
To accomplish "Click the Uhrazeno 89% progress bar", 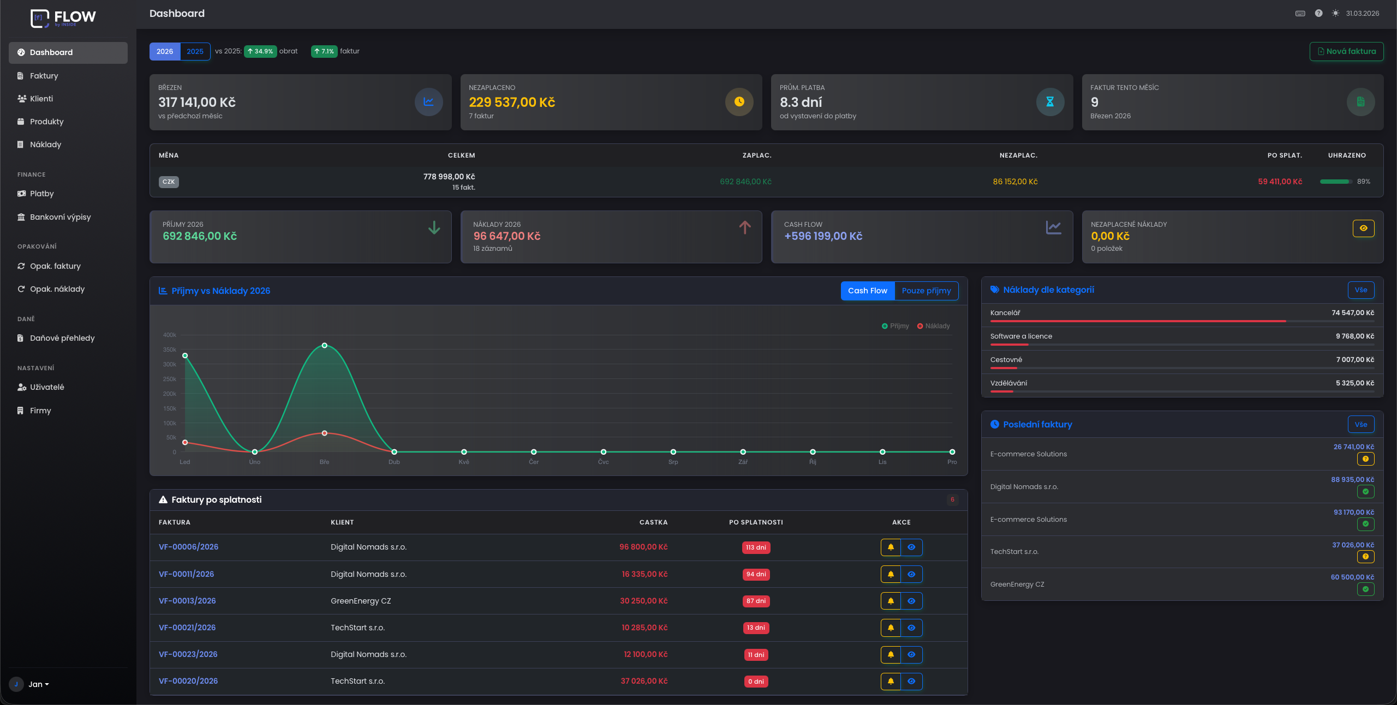I will pyautogui.click(x=1335, y=182).
